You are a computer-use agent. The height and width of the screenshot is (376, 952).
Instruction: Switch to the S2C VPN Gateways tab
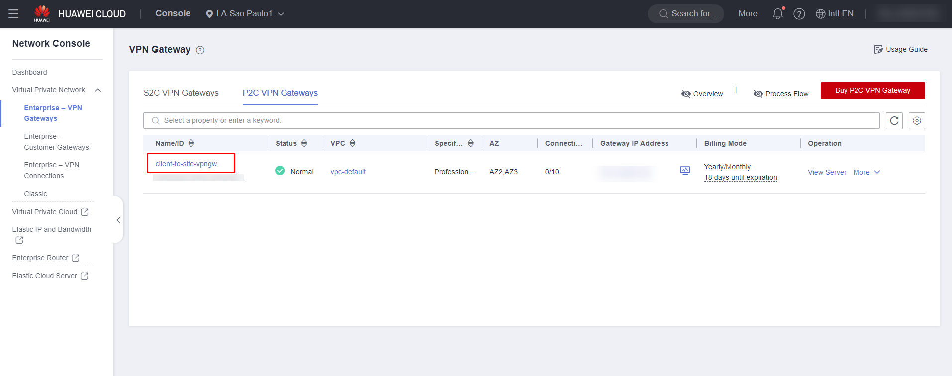[x=181, y=93]
